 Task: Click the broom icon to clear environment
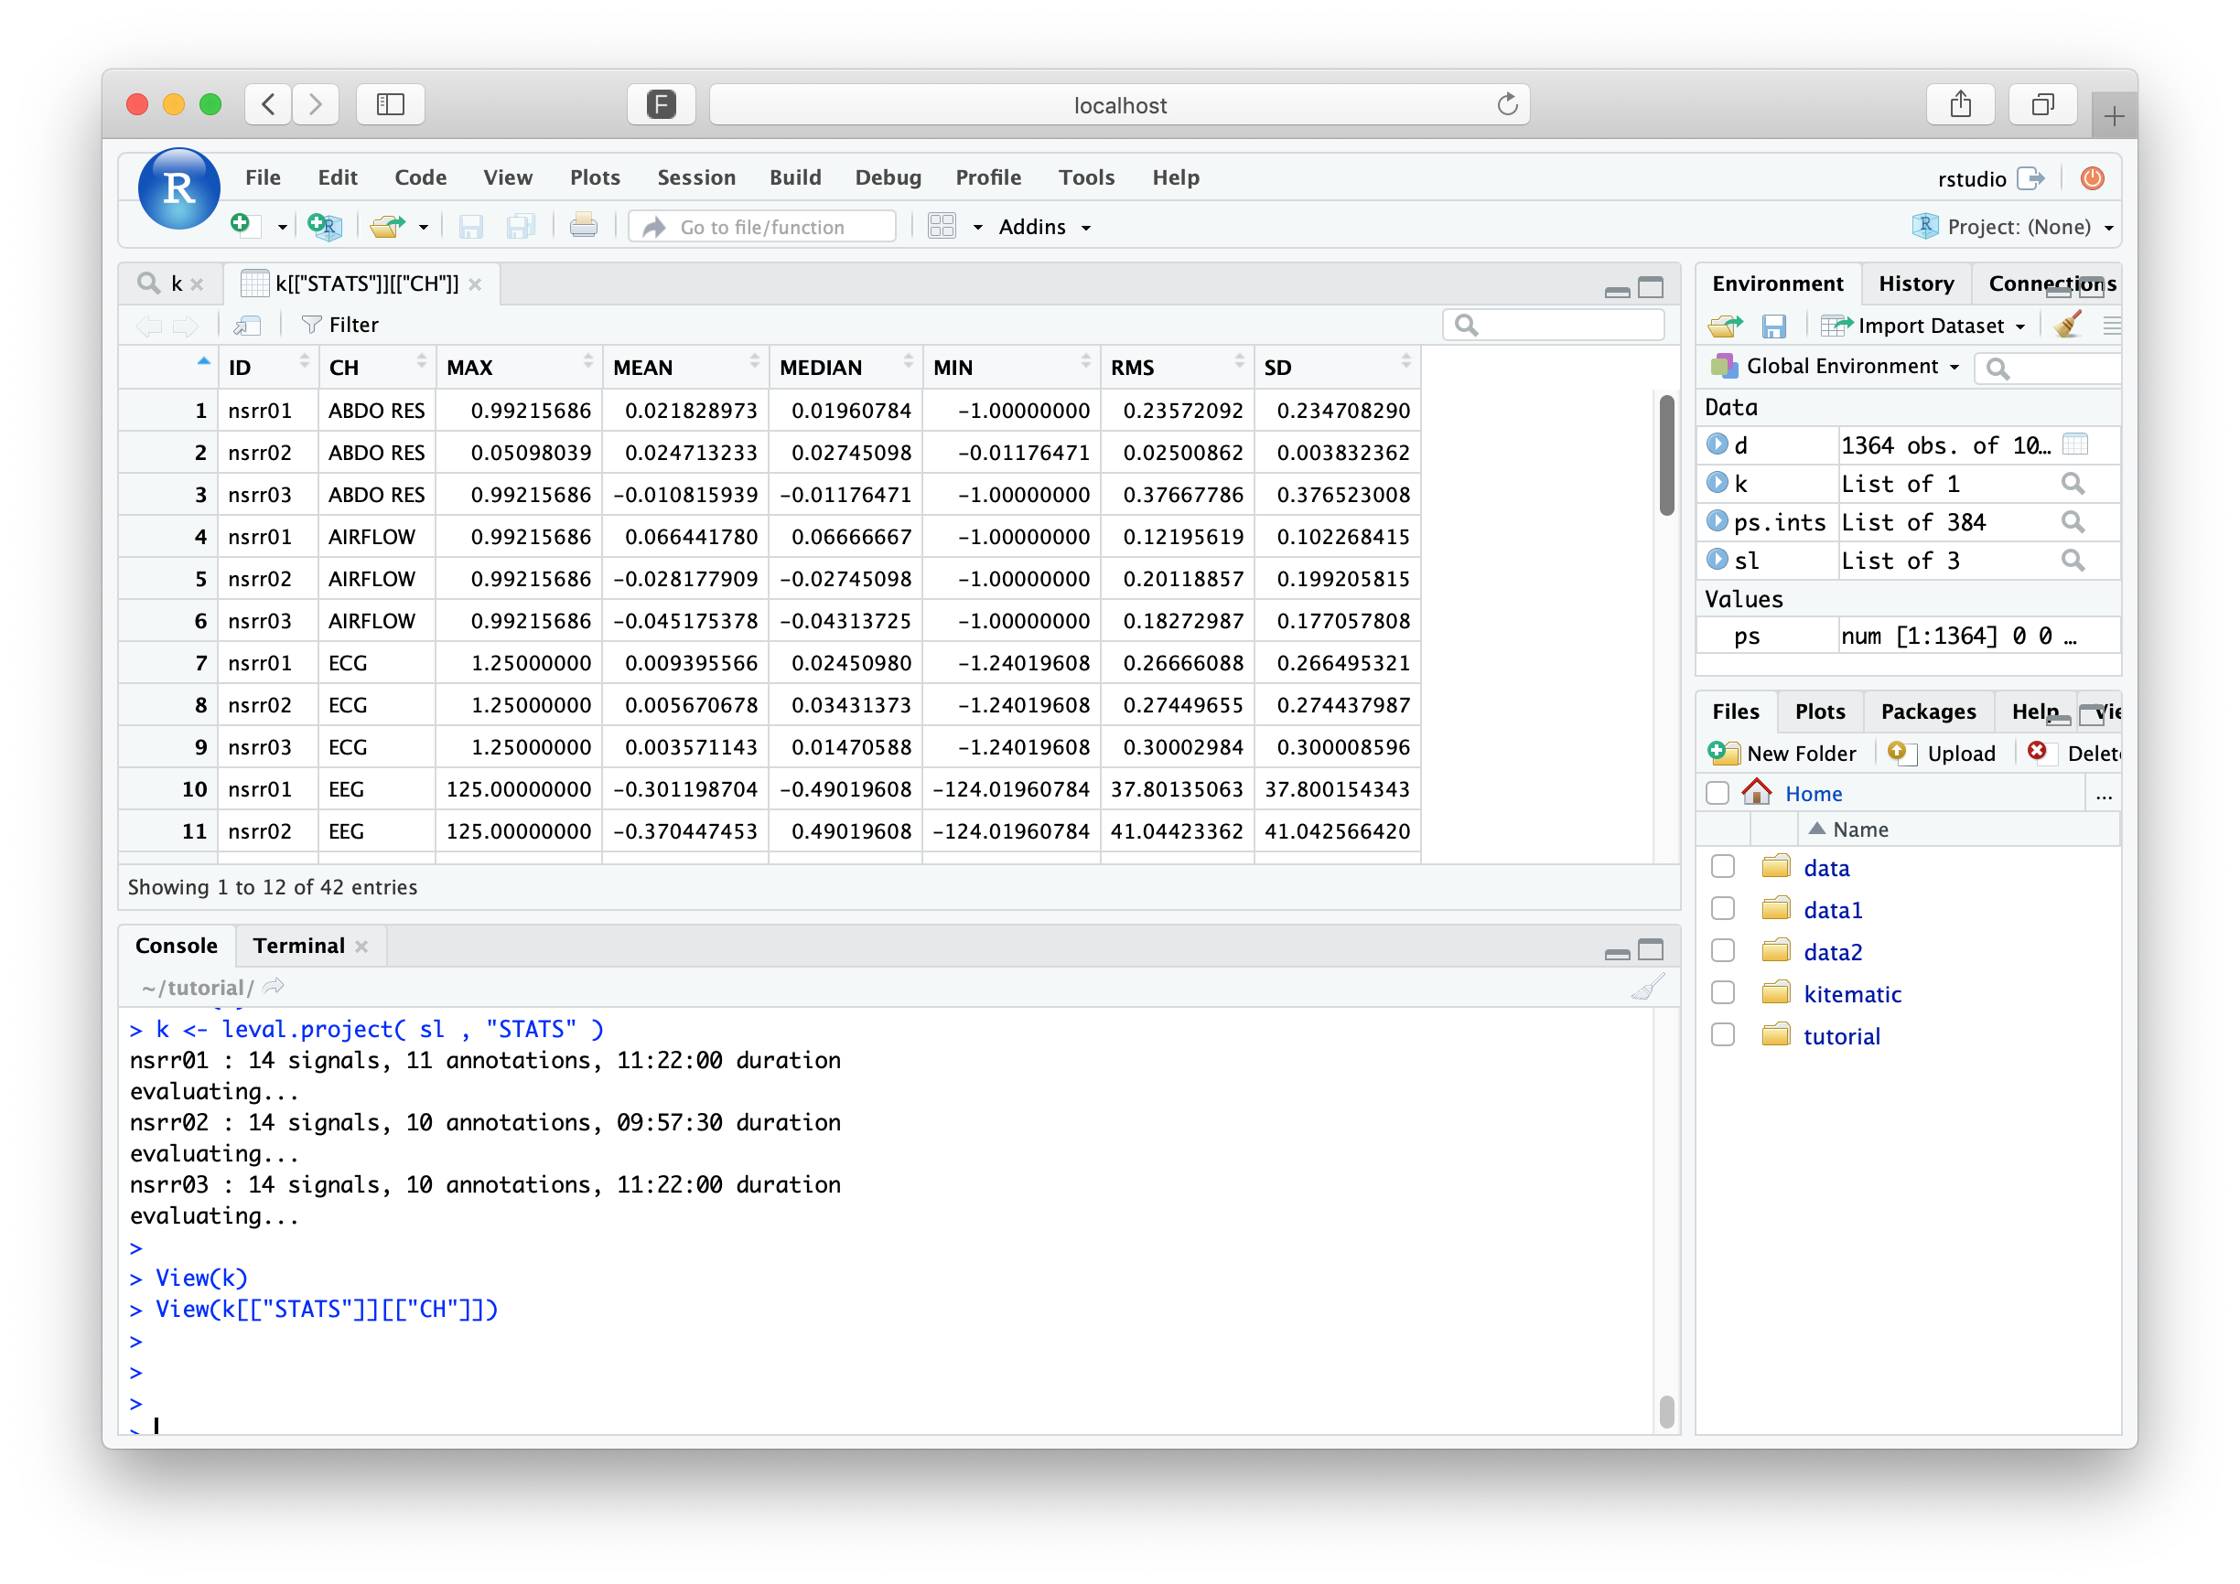(2066, 325)
